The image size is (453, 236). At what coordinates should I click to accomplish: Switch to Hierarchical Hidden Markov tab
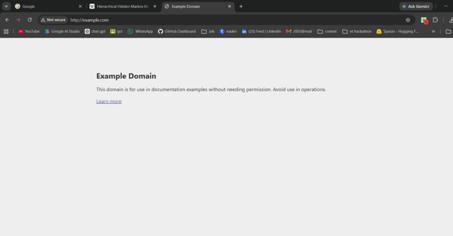coord(123,6)
